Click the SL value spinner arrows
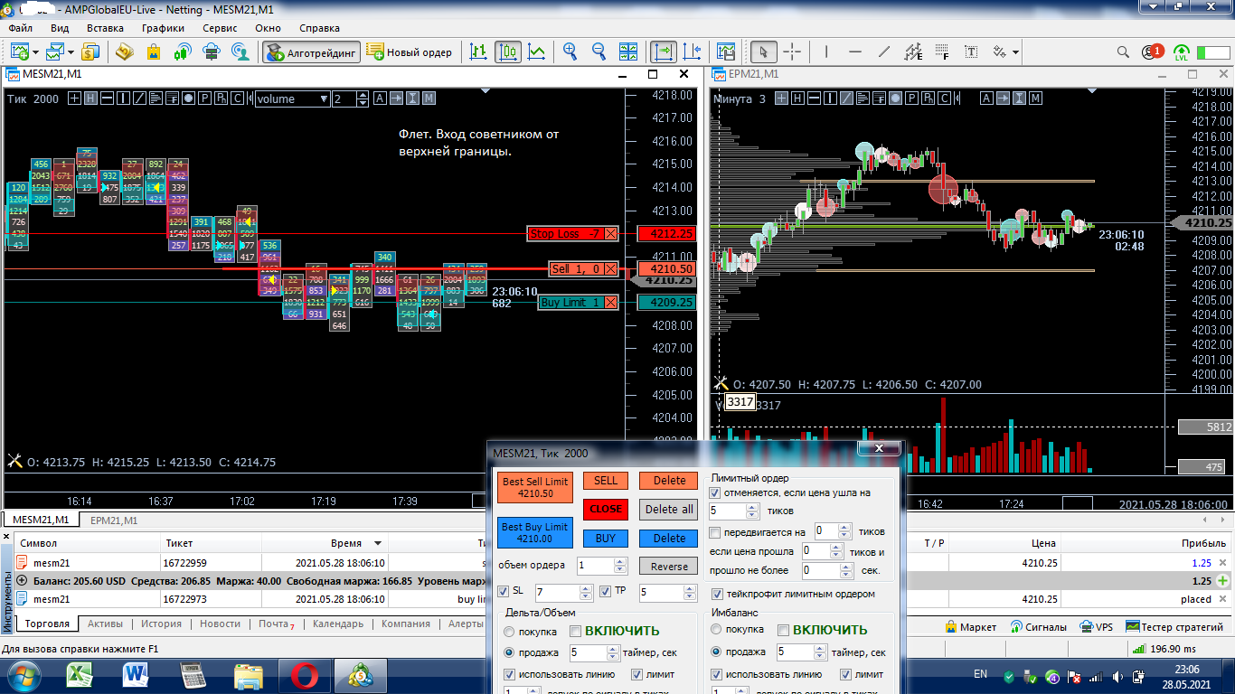The width and height of the screenshot is (1235, 694). point(587,593)
